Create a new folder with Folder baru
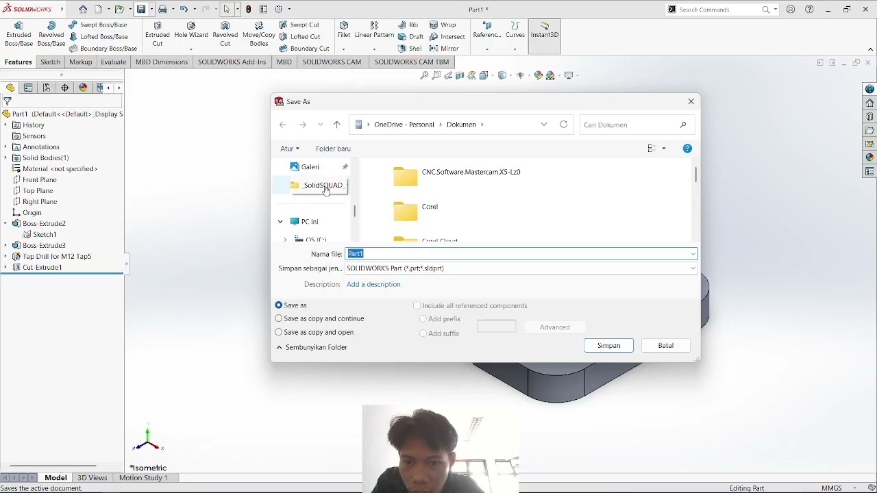Screen dimensions: 877x493 coord(333,149)
